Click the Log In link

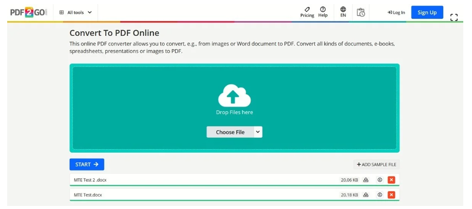[396, 12]
